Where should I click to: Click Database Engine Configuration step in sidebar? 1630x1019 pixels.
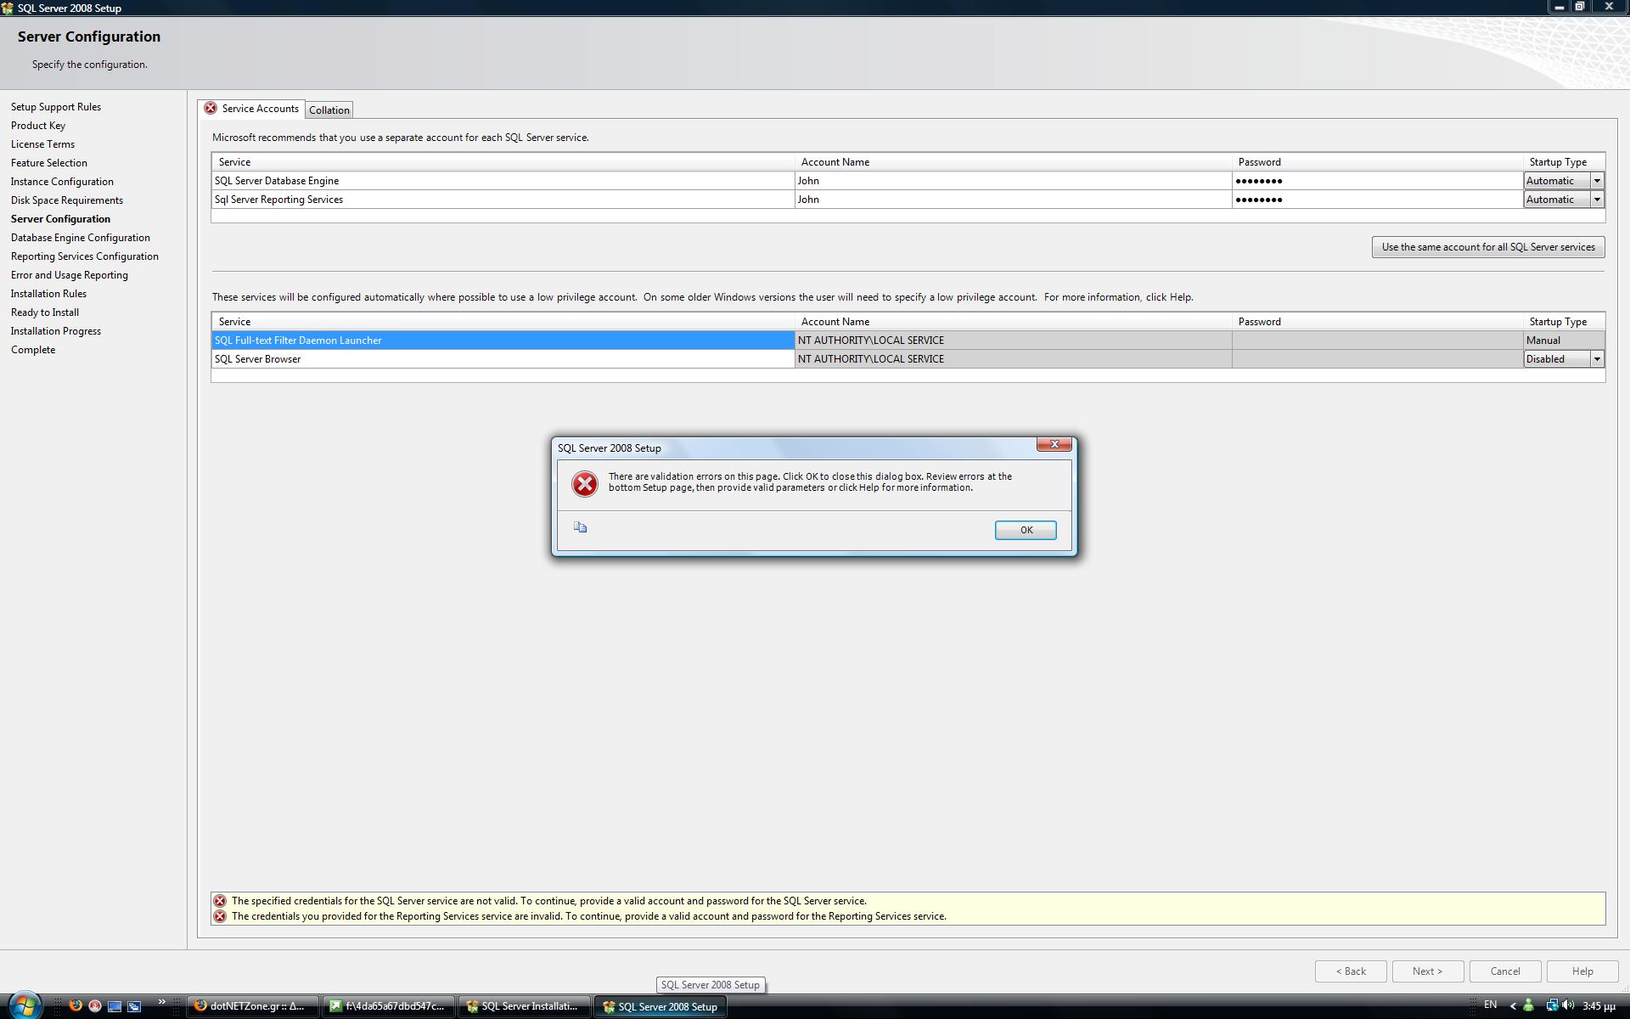point(81,238)
